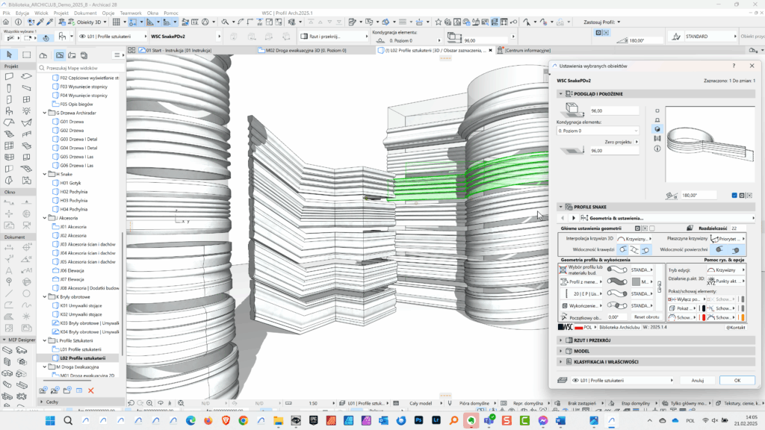The height and width of the screenshot is (430, 765).
Task: Click the Reset obrotu button
Action: [645, 317]
